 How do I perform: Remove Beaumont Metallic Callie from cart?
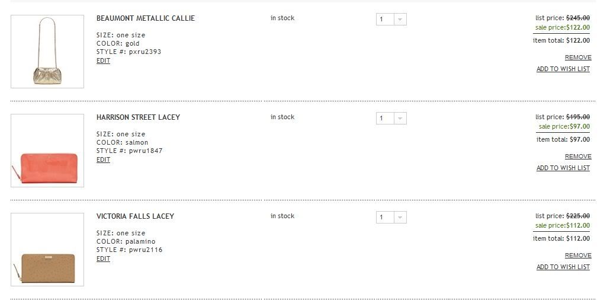[x=577, y=58]
